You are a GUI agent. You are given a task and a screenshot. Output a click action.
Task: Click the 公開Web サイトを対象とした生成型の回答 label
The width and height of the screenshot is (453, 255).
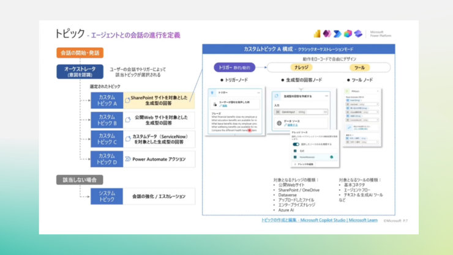click(x=161, y=120)
